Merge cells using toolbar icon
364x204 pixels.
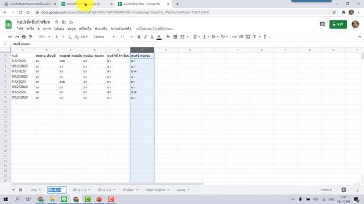pos(183,37)
